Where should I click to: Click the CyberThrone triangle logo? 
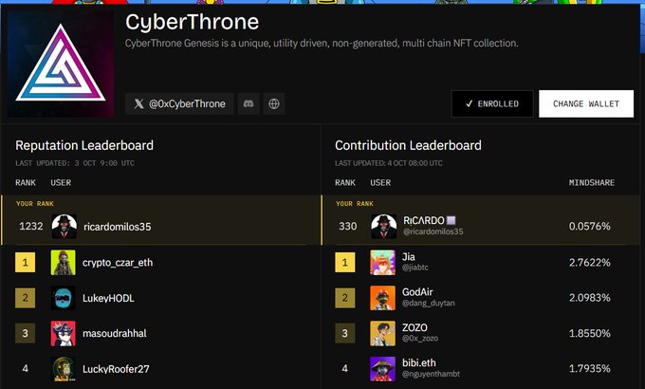coord(61,64)
